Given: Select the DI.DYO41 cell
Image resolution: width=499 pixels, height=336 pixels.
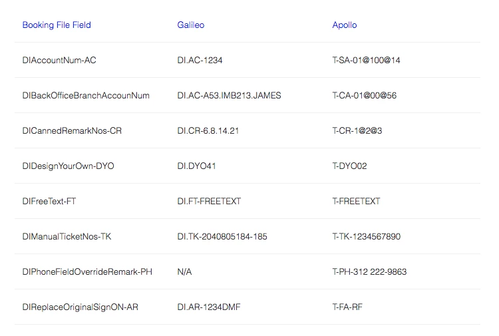Looking at the screenshot, I should click(196, 166).
